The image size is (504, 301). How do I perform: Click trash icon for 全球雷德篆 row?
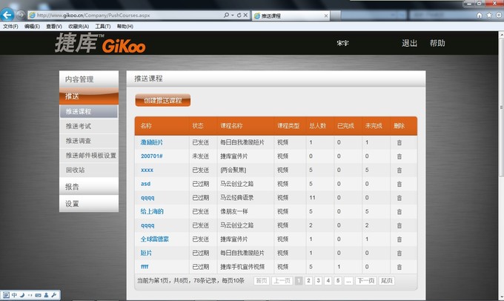(399, 239)
